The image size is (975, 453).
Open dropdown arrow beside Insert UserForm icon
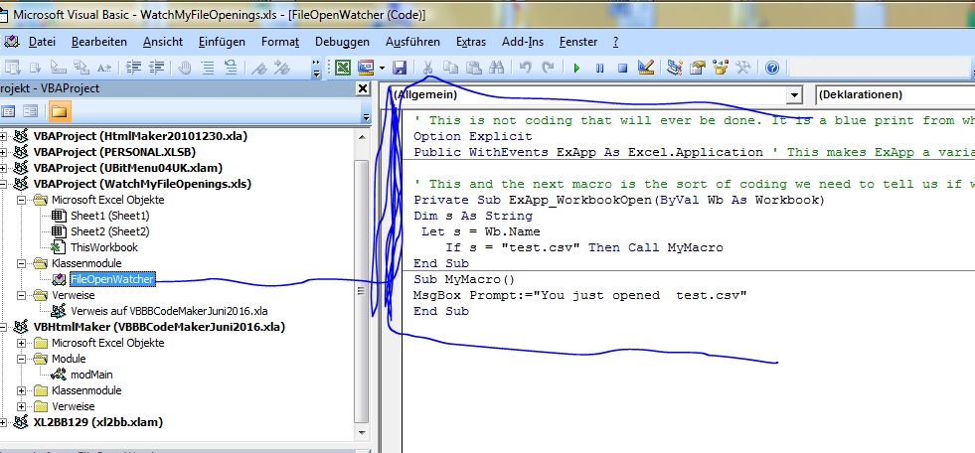point(382,68)
